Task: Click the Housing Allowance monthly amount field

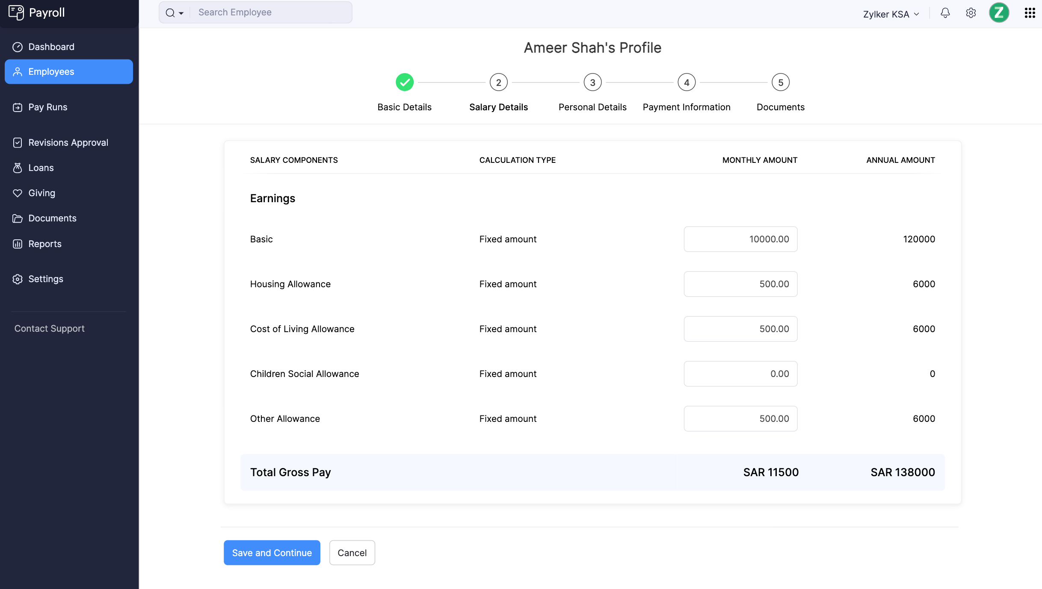Action: pyautogui.click(x=740, y=284)
